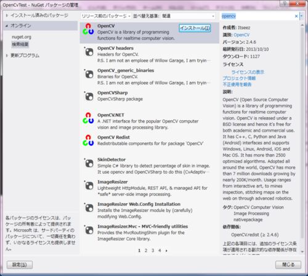
Task: Select the OpenCV Redist package title
Action: click(113, 137)
